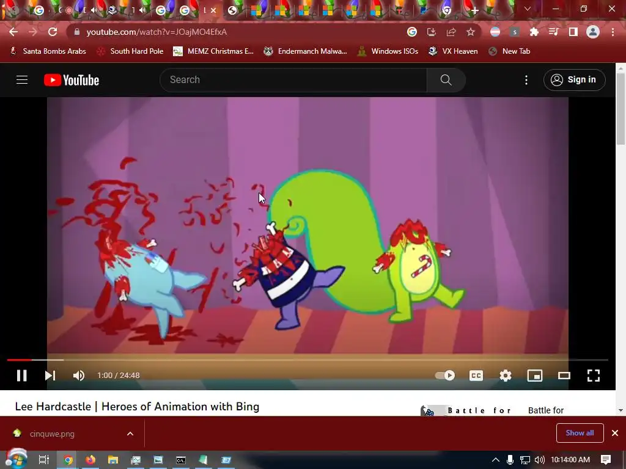Open the notification center

point(606,460)
